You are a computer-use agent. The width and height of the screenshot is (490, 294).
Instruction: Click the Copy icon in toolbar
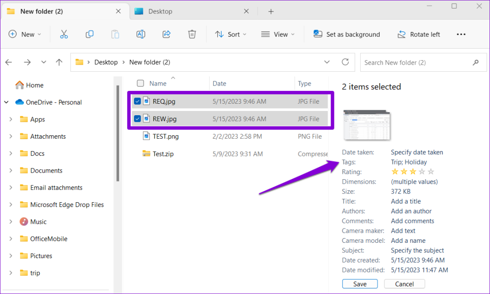pos(89,34)
